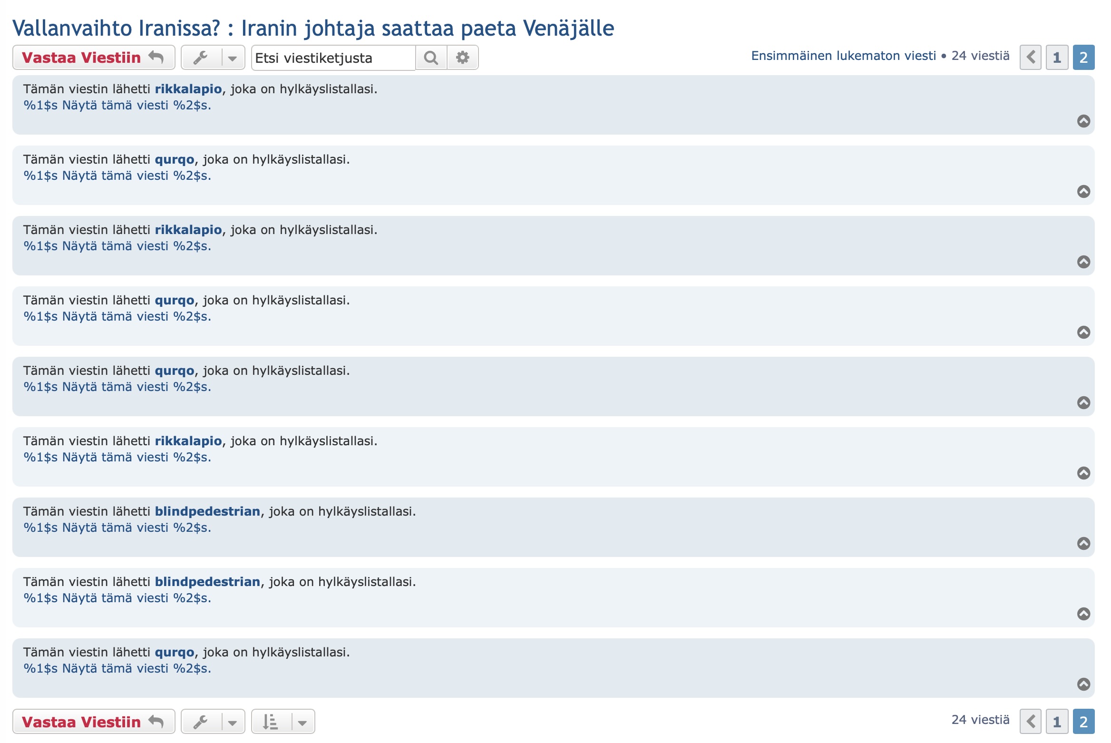Show hidden message in eighth post

117,598
